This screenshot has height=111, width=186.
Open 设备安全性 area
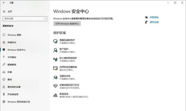coord(65,76)
